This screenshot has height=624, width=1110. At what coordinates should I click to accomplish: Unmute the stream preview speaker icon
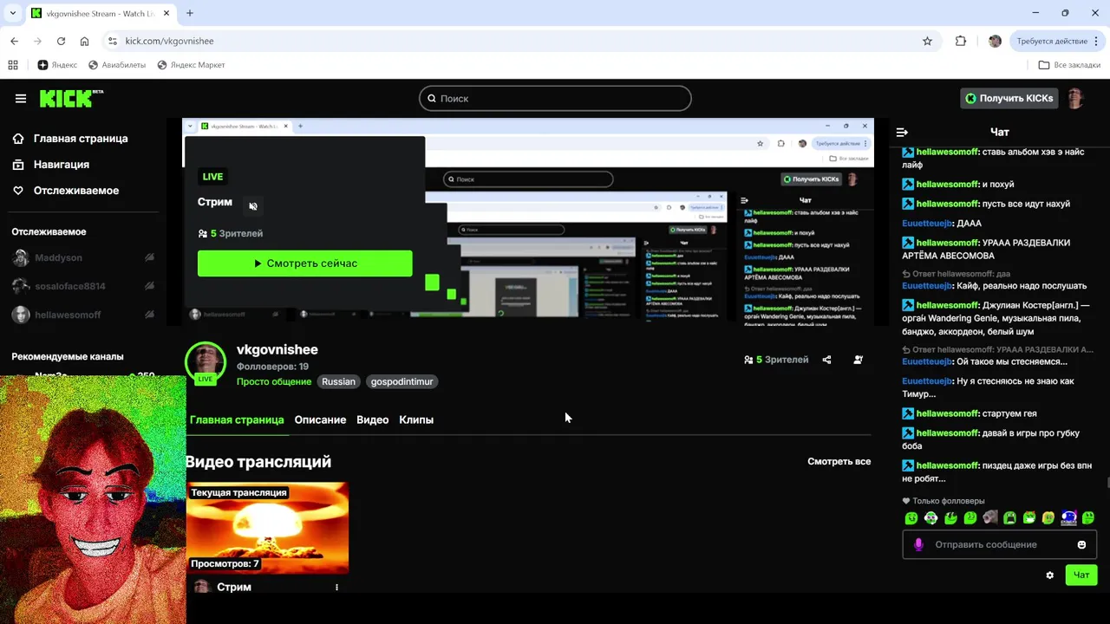[x=253, y=206]
